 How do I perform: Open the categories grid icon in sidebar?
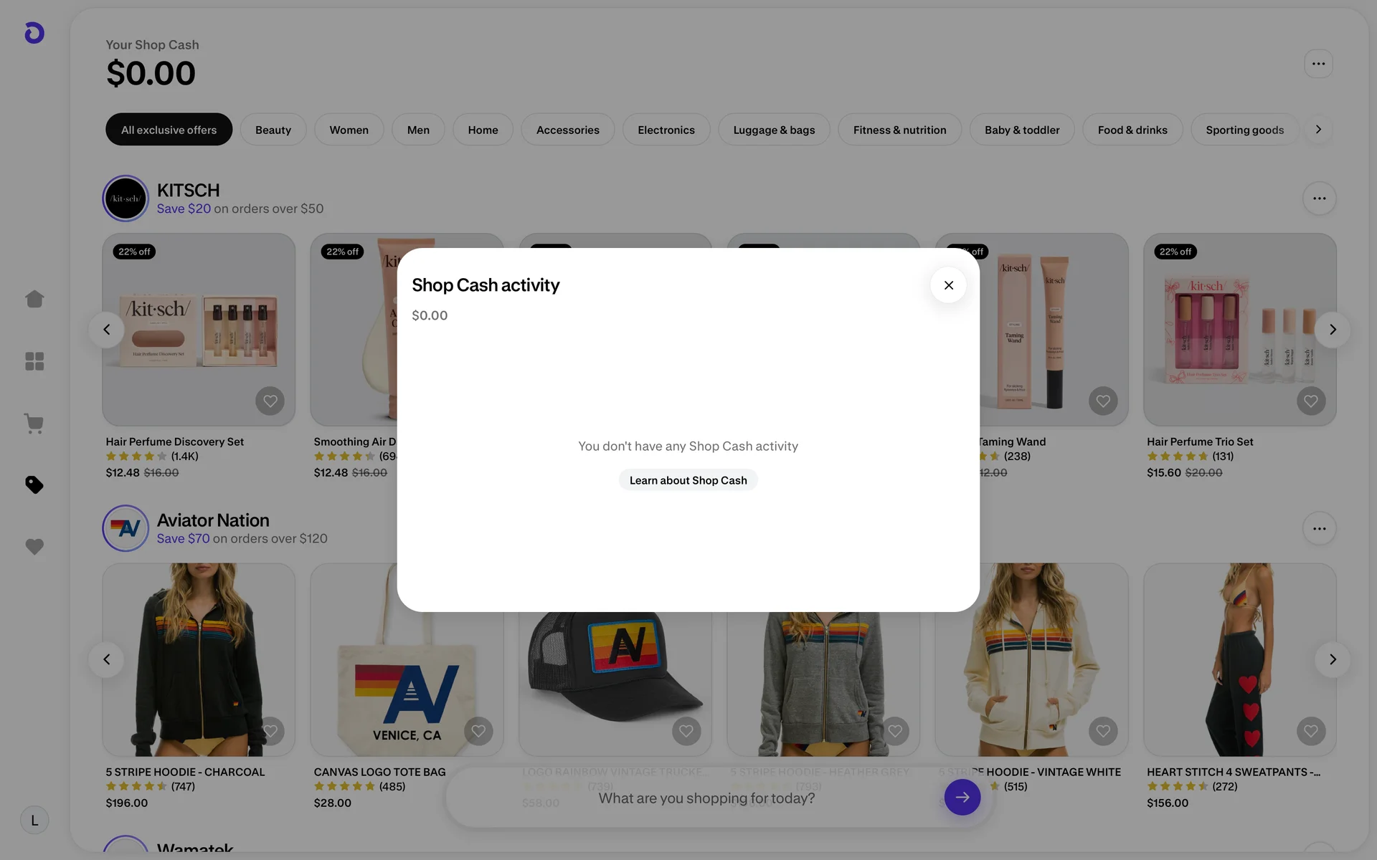34,361
